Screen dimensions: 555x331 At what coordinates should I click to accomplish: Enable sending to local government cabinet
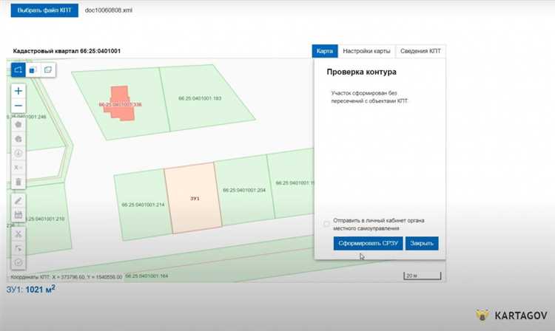(326, 224)
